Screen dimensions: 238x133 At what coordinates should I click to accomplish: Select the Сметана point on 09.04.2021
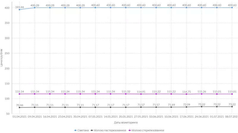pos(35,7)
